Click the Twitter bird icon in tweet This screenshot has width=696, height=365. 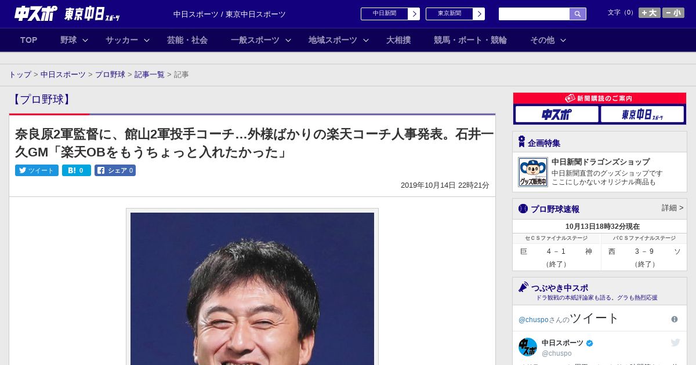coord(675,343)
